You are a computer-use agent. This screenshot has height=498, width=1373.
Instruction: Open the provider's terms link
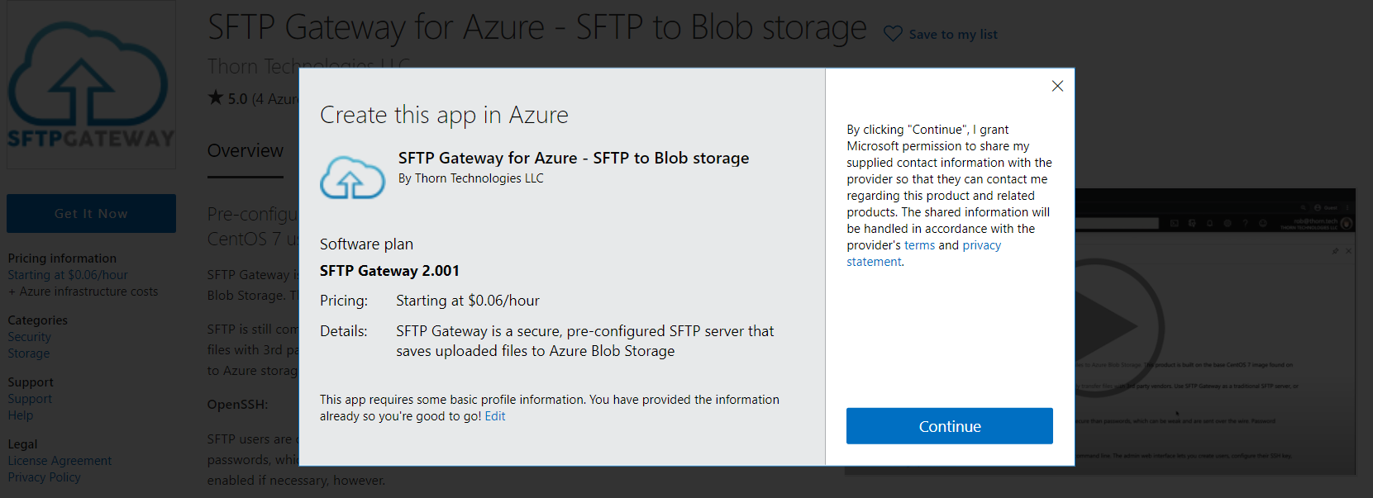(x=919, y=245)
